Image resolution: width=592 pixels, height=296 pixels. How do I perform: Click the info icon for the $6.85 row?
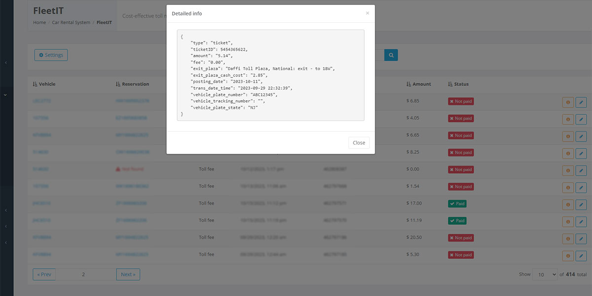pos(568,102)
